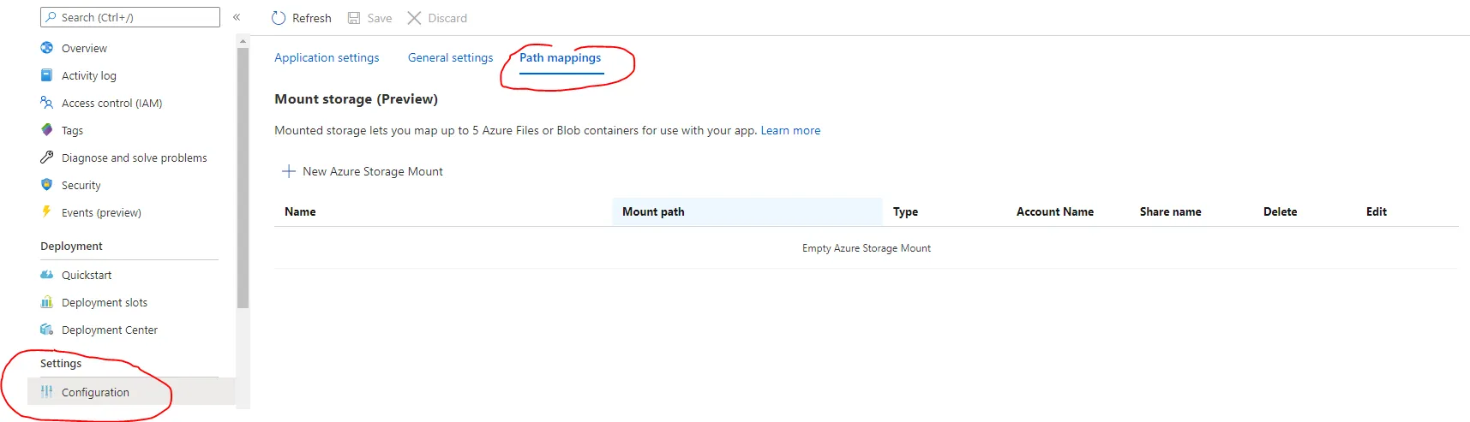Screen dimensions: 1470x422
Task: Open Configuration under Settings
Action: click(95, 392)
